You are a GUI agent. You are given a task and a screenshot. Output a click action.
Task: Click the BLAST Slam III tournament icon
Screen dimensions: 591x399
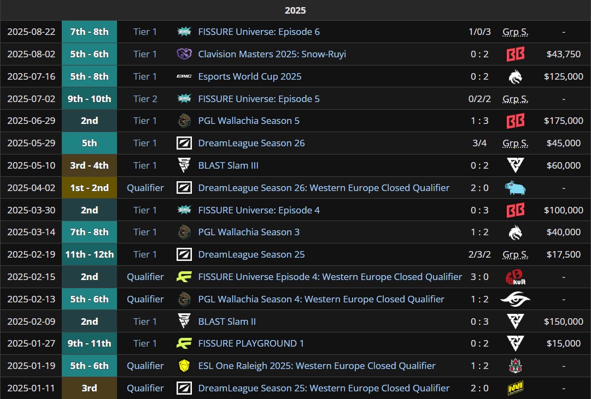pyautogui.click(x=184, y=165)
